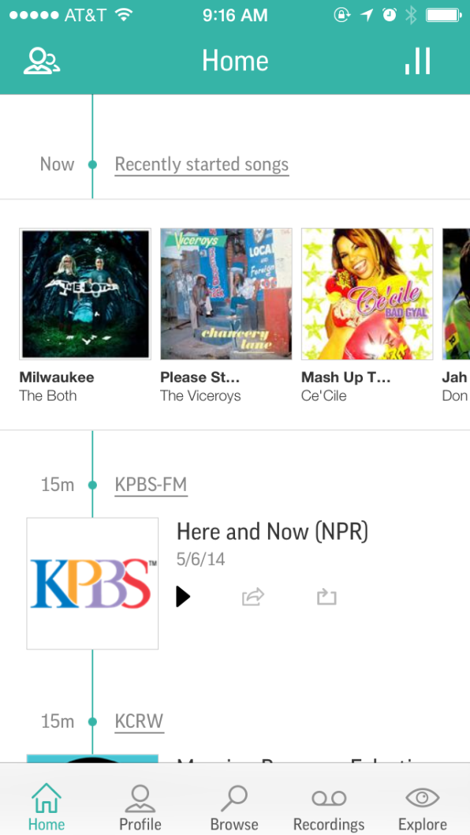Tap The Viceroys Chancery Lane cover
This screenshot has width=470, height=835.
pyautogui.click(x=226, y=294)
